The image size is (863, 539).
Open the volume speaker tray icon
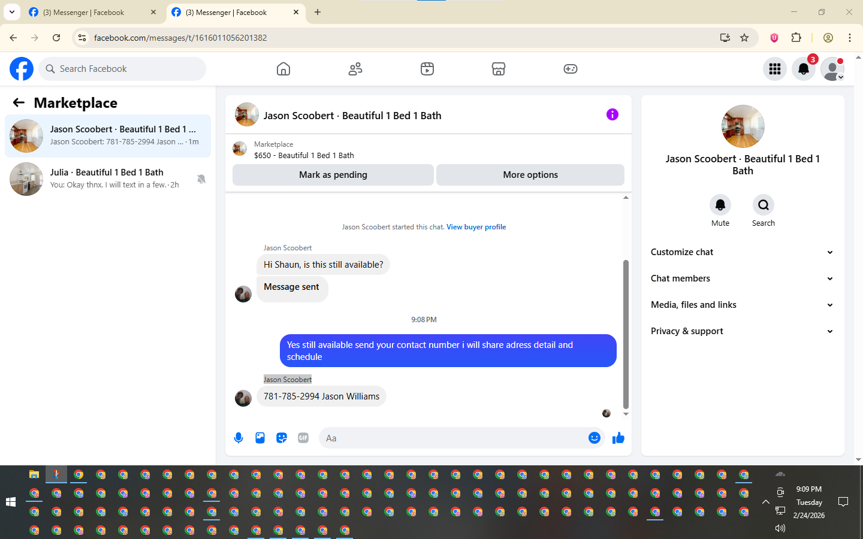pyautogui.click(x=780, y=528)
